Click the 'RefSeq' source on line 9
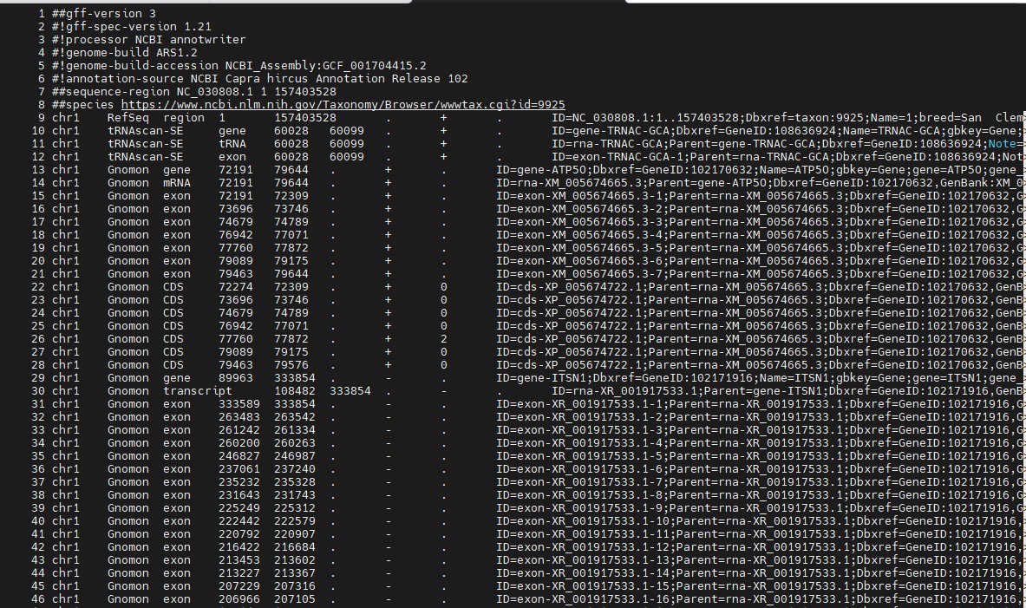The height and width of the screenshot is (608, 1026). coord(128,118)
